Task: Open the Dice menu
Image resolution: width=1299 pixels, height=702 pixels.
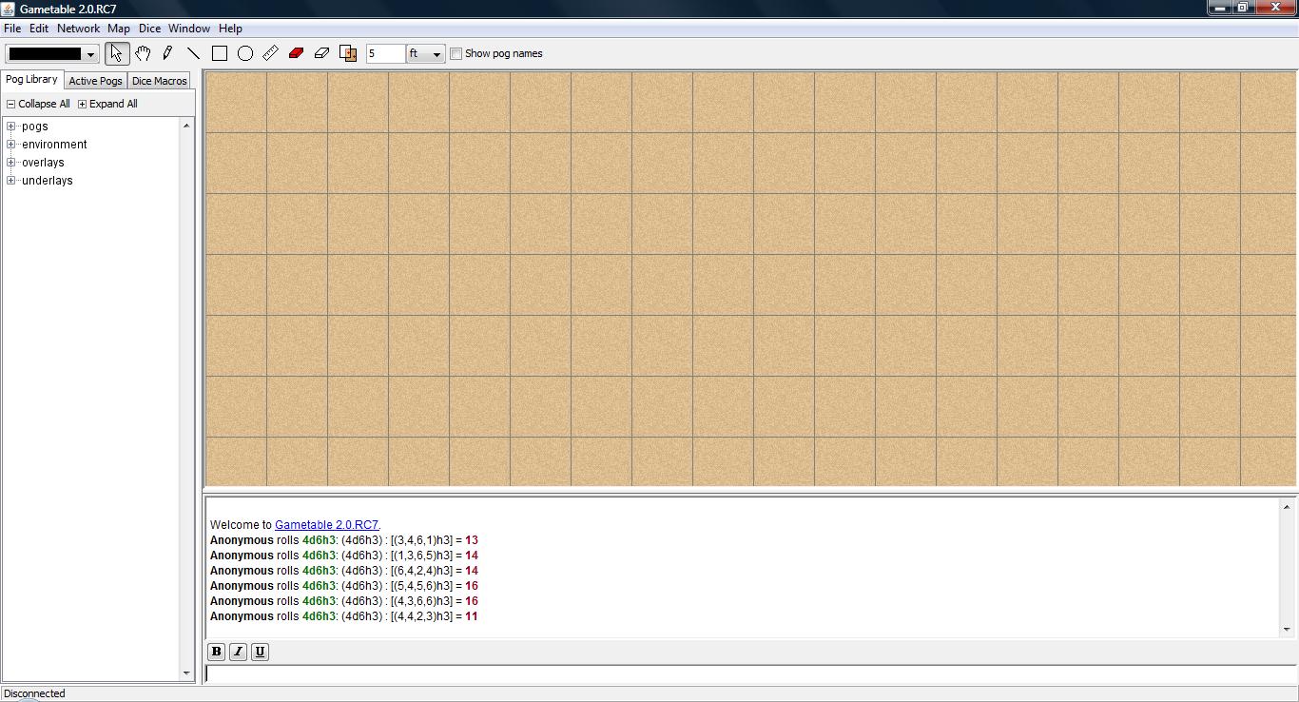Action: click(149, 29)
